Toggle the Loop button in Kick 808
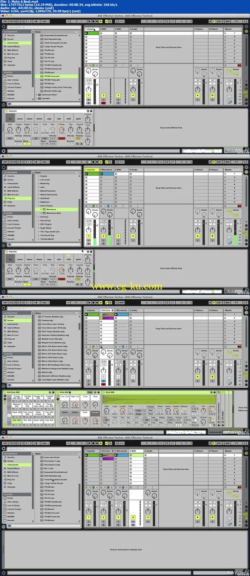250x576 pixels. pyautogui.click(x=138, y=410)
